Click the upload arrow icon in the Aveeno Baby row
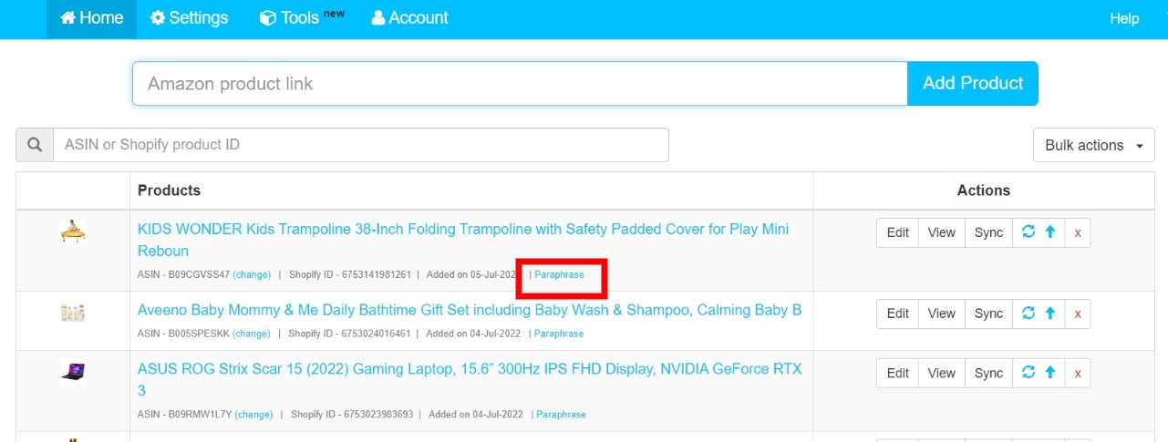 point(1049,313)
